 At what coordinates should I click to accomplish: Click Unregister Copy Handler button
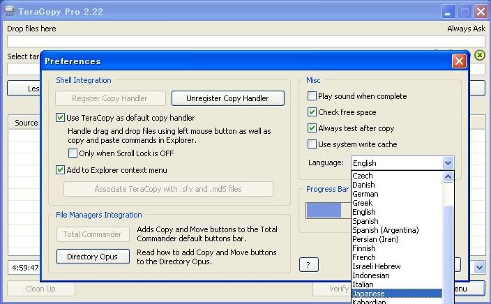click(228, 98)
